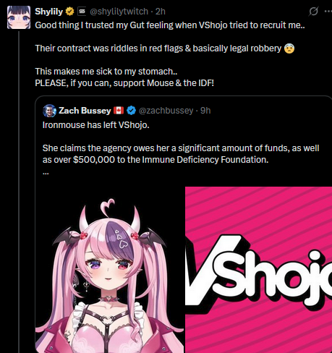Open the VShojo logo image
This screenshot has height=353, width=332.
[258, 270]
